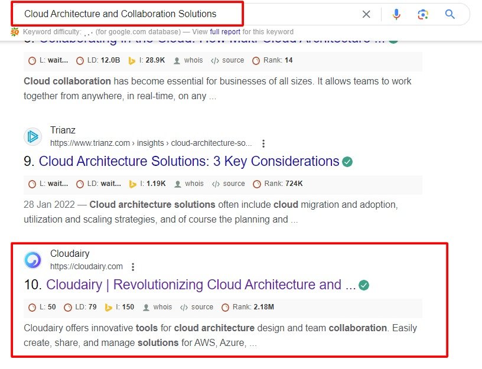
Task: Click LD: 12.0B parameter
Action: (x=103, y=60)
